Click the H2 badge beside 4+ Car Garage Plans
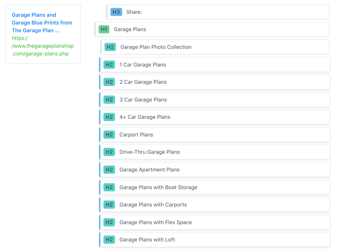Viewport: 339px width, 249px height. (x=109, y=117)
